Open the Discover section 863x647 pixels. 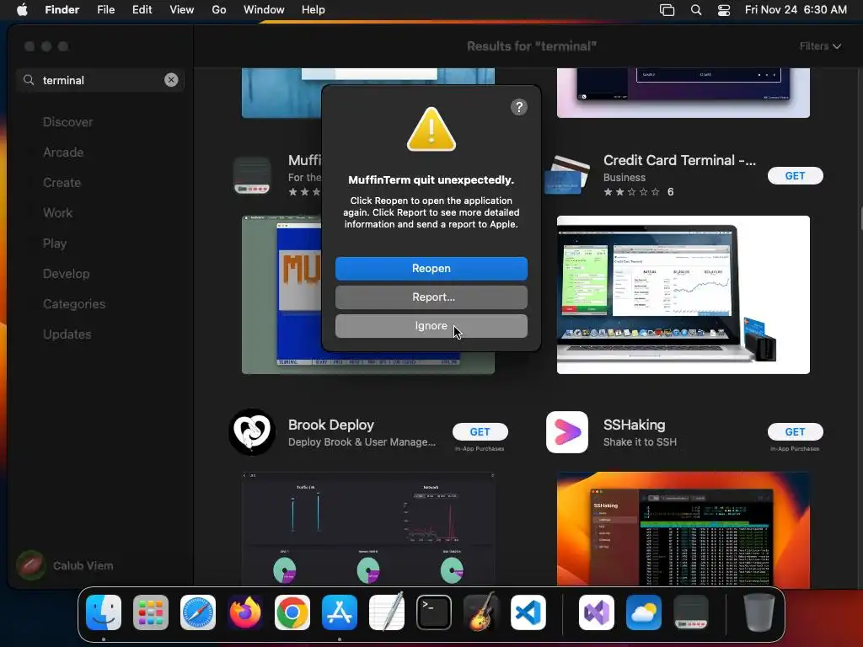coord(67,122)
